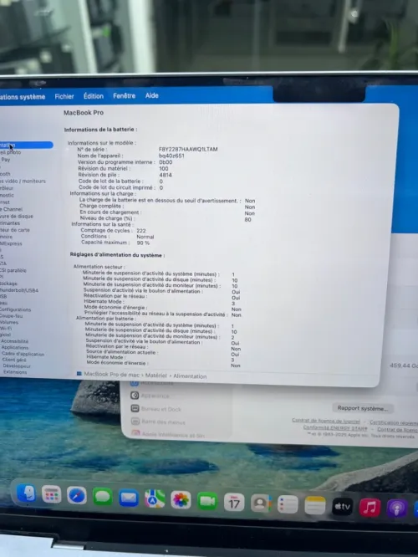
Task: Select Applications sidebar item
Action: [x=15, y=347]
